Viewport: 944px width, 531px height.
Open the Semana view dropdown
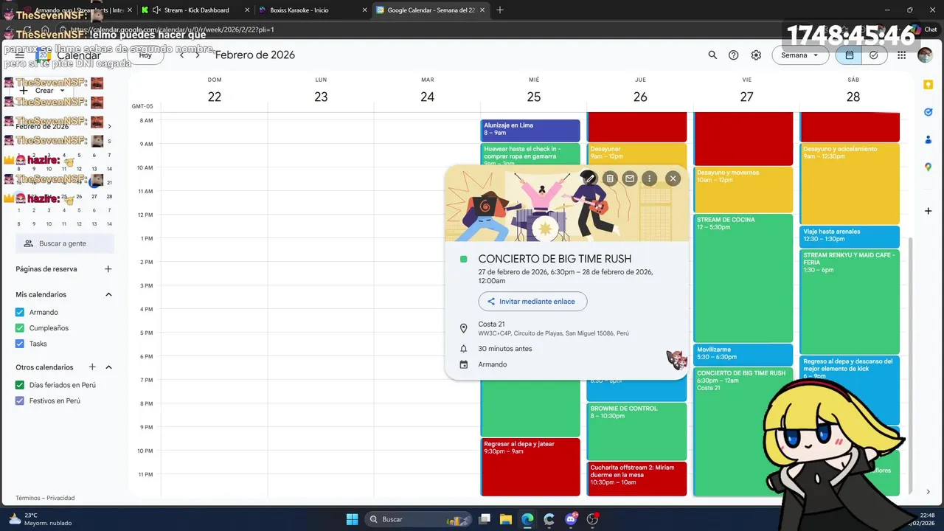pyautogui.click(x=800, y=55)
